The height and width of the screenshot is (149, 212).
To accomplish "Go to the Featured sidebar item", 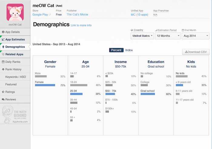I will click(11, 84).
